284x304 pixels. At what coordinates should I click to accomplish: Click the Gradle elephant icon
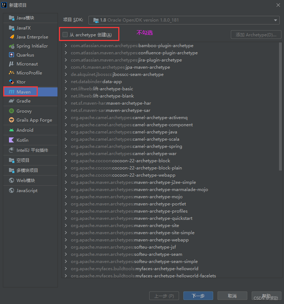point(12,101)
